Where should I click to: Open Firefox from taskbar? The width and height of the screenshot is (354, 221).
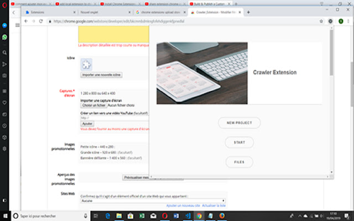(x=222, y=216)
